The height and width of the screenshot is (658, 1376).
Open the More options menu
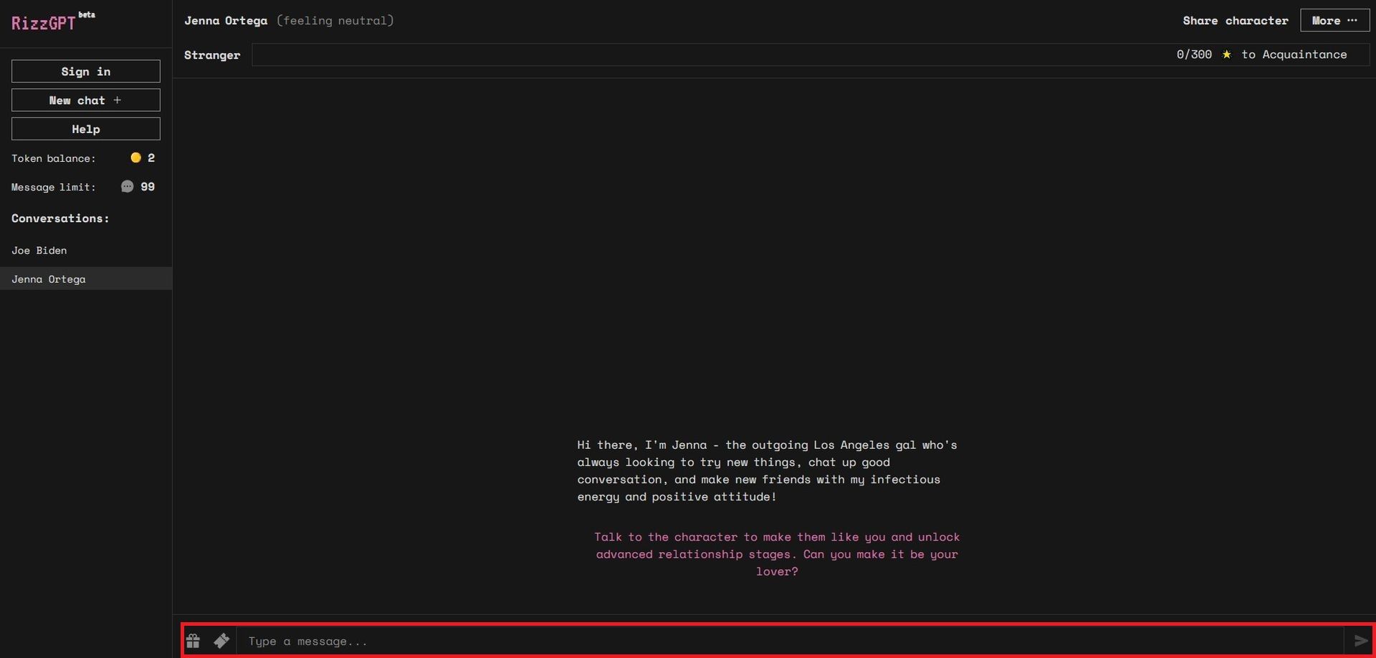(1334, 21)
